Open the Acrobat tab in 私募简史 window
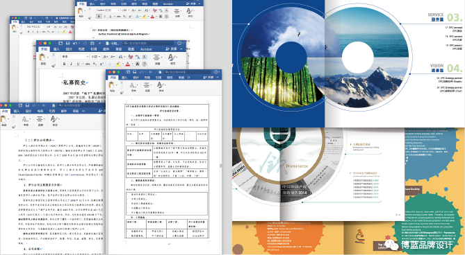Image resolution: width=465 pixels, height=255 pixels. pyautogui.click(x=146, y=49)
